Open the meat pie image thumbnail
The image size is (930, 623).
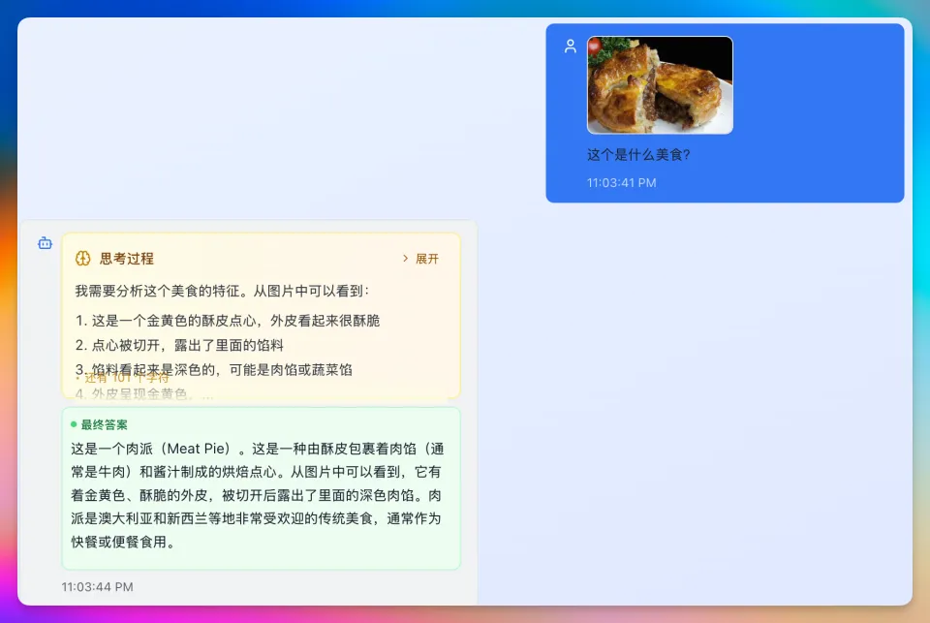660,85
